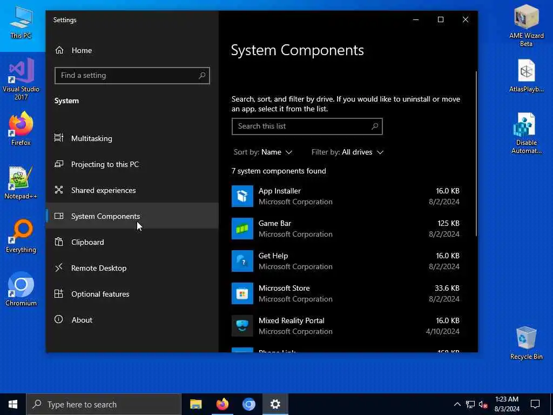Select the Chromium desktop shortcut
553x415 pixels.
pyautogui.click(x=21, y=289)
